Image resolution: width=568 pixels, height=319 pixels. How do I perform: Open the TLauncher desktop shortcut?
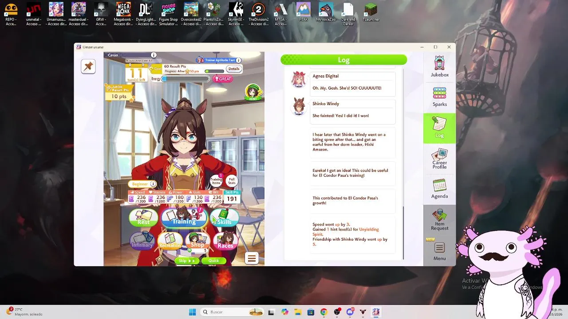click(371, 12)
